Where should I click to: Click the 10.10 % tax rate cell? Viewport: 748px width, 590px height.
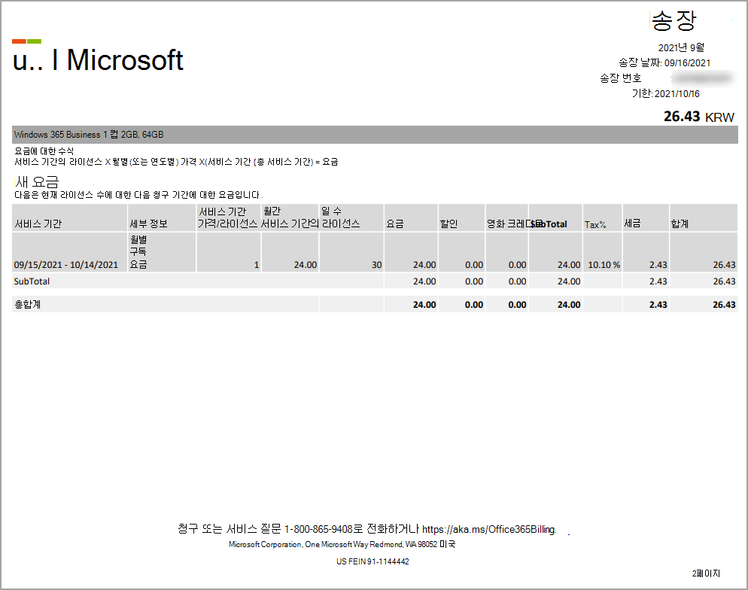(604, 265)
